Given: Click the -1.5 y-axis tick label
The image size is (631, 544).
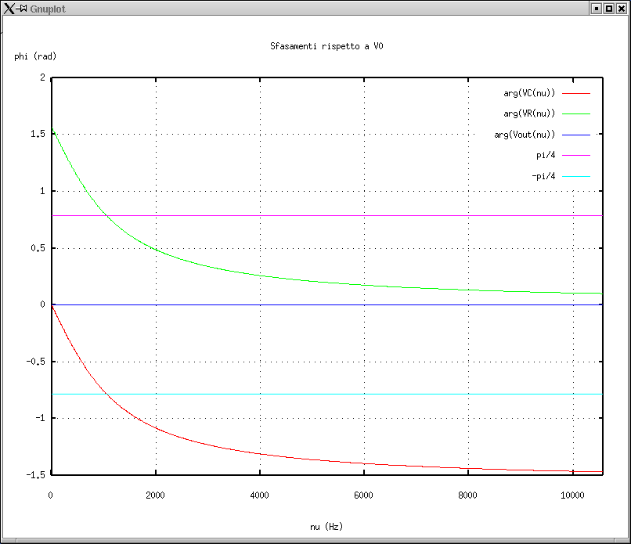Looking at the screenshot, I should pyautogui.click(x=34, y=474).
